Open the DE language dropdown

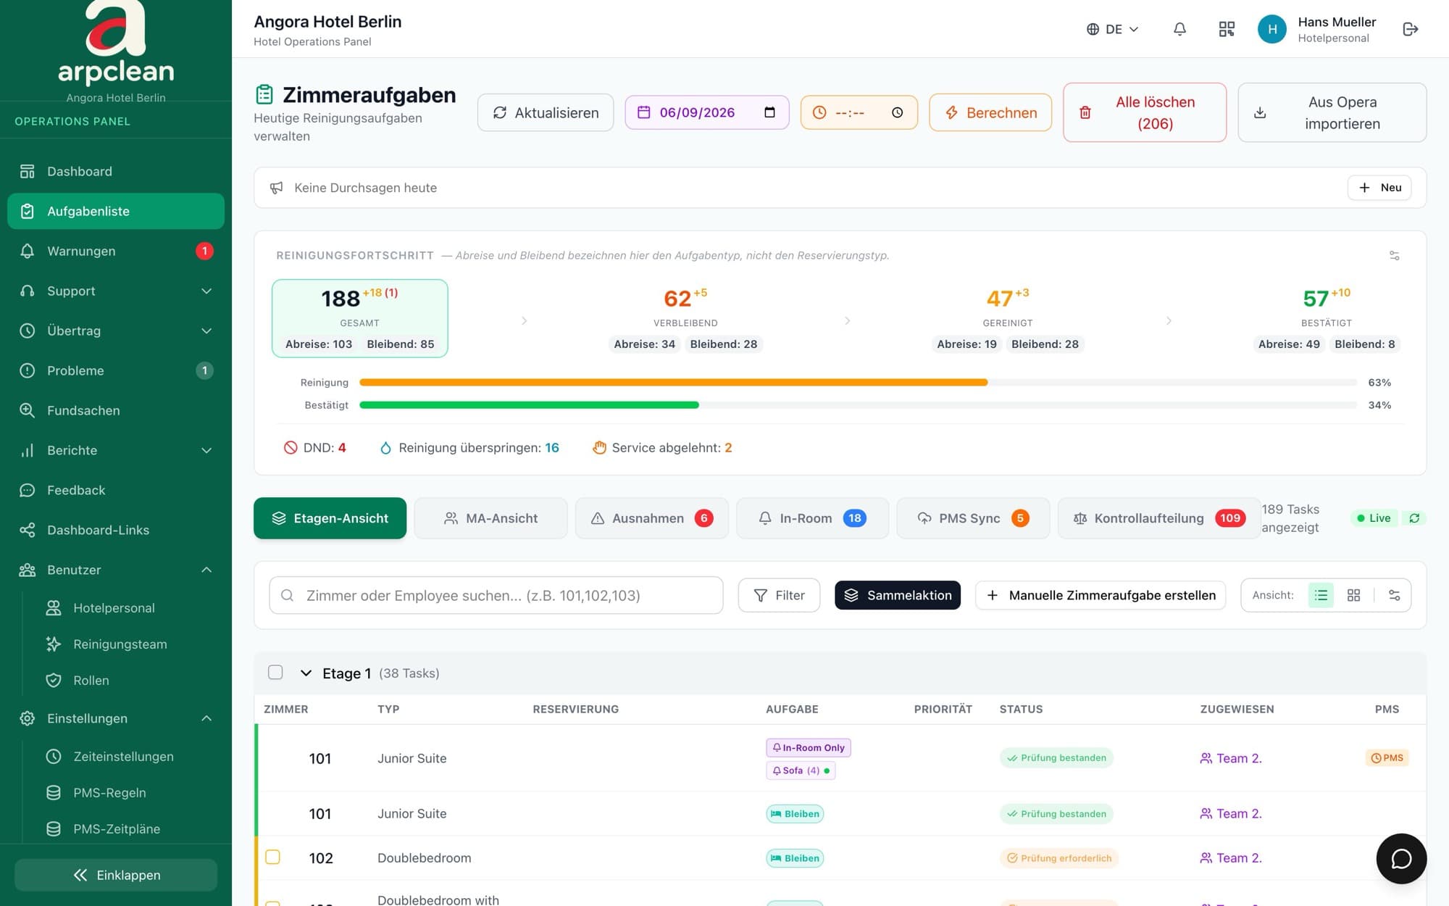(1113, 29)
